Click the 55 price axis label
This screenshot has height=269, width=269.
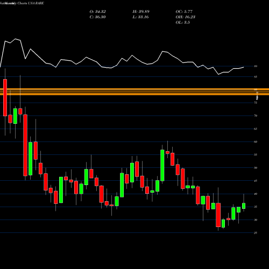(x=256, y=154)
